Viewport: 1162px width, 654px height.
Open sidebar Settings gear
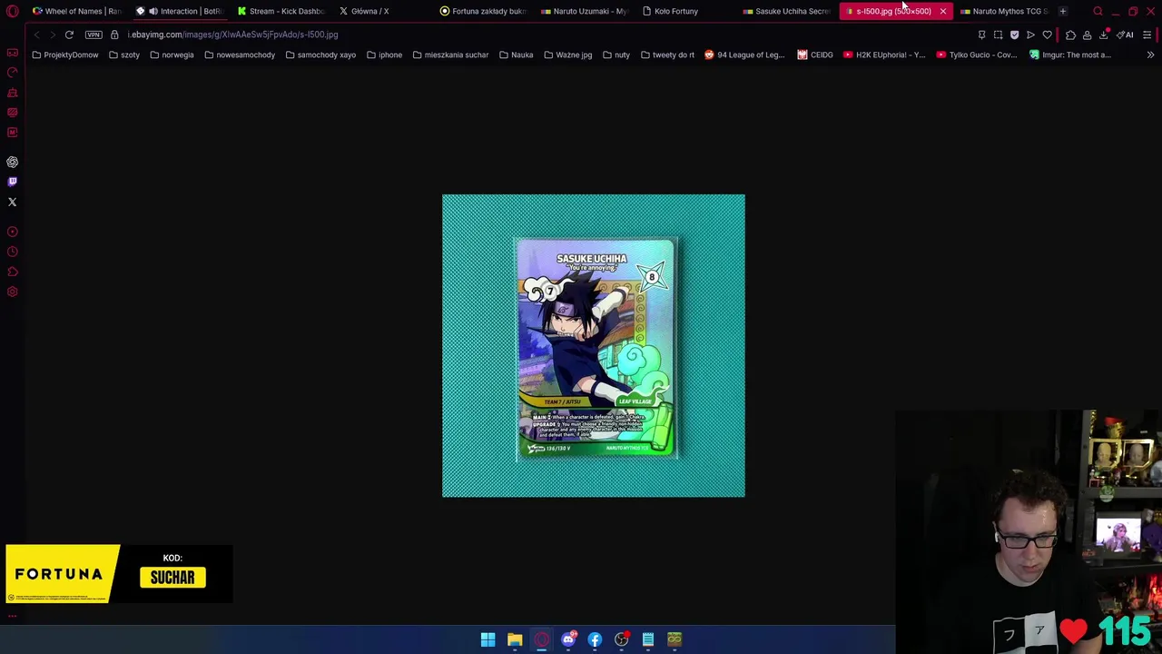(13, 292)
